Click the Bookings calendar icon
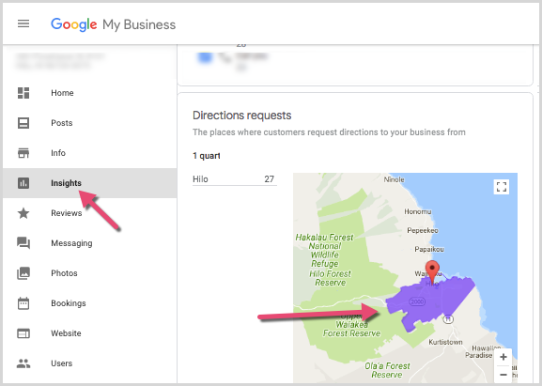542x386 pixels. 23,303
